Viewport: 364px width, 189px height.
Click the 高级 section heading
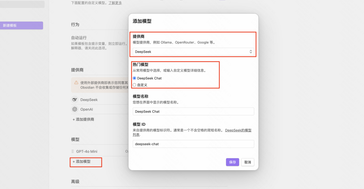tap(75, 182)
